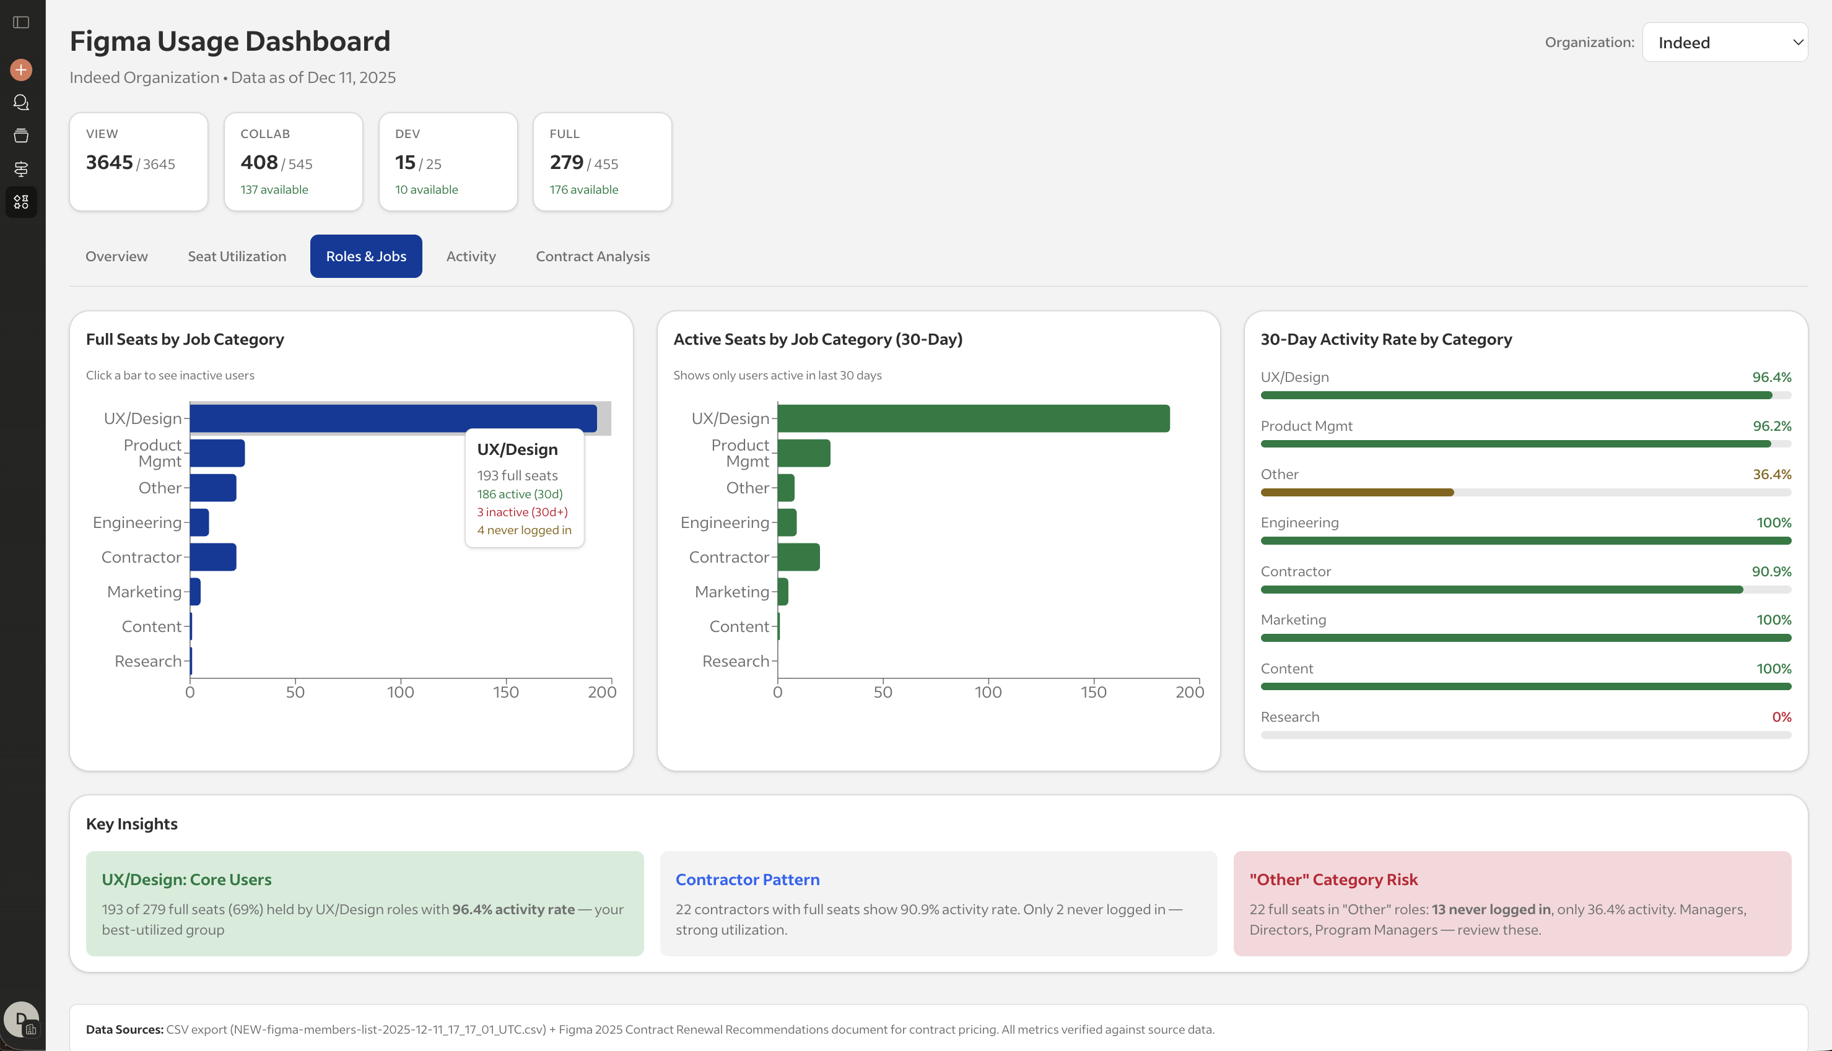
Task: Open the Seat Utilization tab
Action: click(x=237, y=256)
